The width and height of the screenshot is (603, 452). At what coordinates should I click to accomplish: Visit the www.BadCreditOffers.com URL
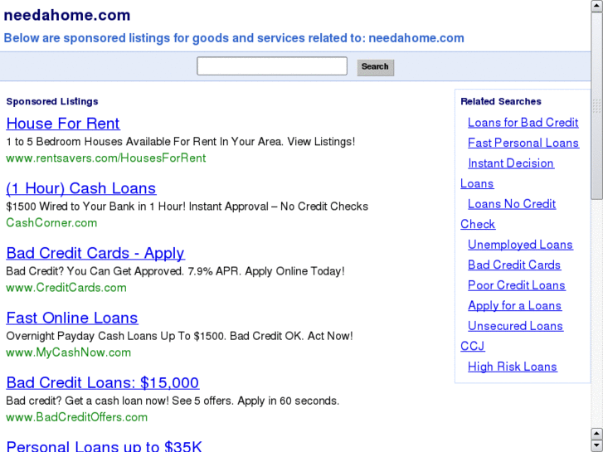[x=77, y=417]
